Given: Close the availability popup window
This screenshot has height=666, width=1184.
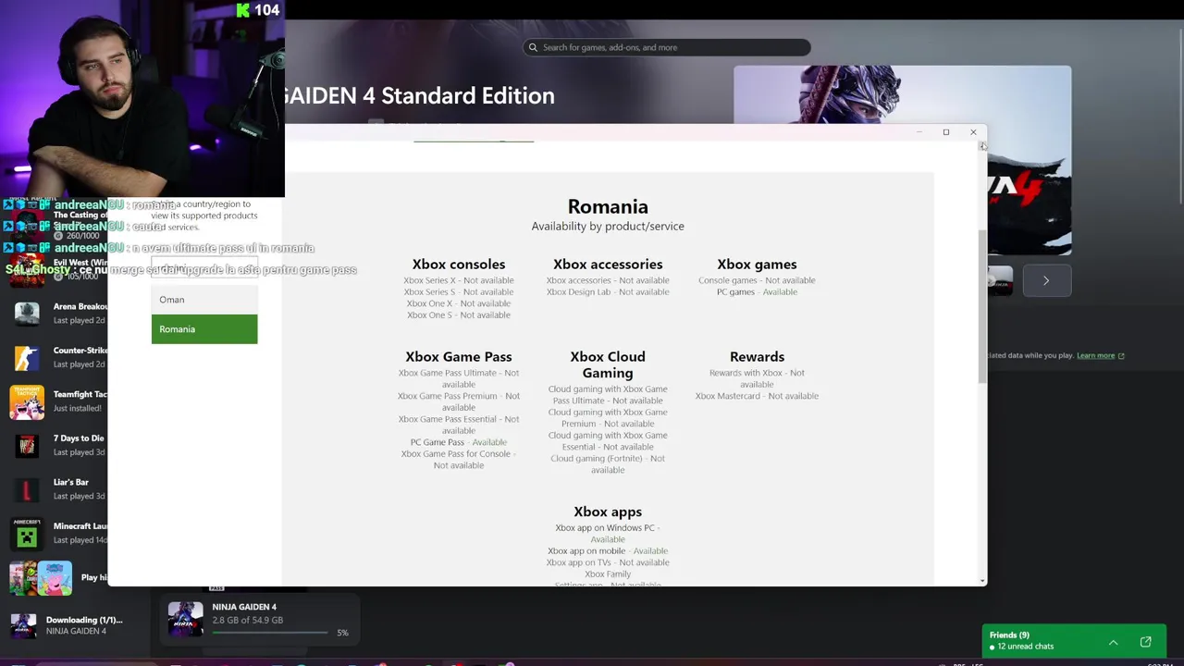Looking at the screenshot, I should (x=973, y=132).
